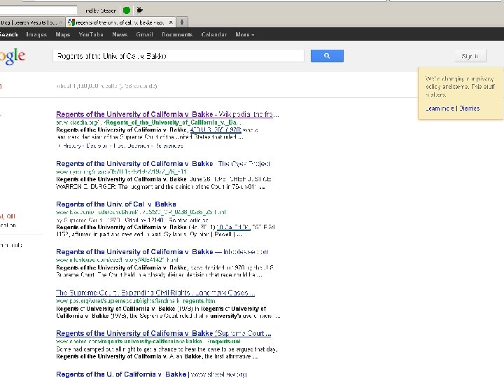Open News in the Google bar
This screenshot has height=378, width=504.
120,34
